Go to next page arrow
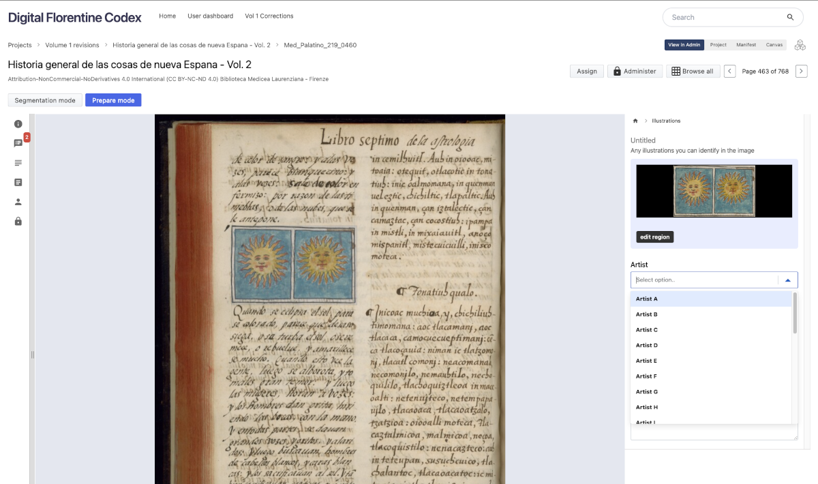Viewport: 818px width, 484px height. point(802,71)
